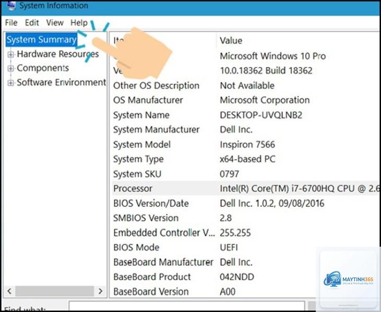The image size is (381, 312).
Task: Click the value Microsoft Corporation
Action: coord(265,100)
